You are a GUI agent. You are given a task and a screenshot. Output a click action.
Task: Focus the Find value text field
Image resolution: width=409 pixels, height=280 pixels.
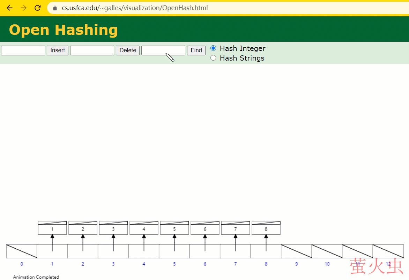pos(163,50)
